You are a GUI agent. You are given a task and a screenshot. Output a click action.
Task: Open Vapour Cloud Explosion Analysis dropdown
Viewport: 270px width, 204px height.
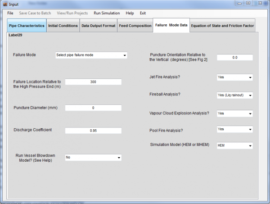click(x=234, y=113)
